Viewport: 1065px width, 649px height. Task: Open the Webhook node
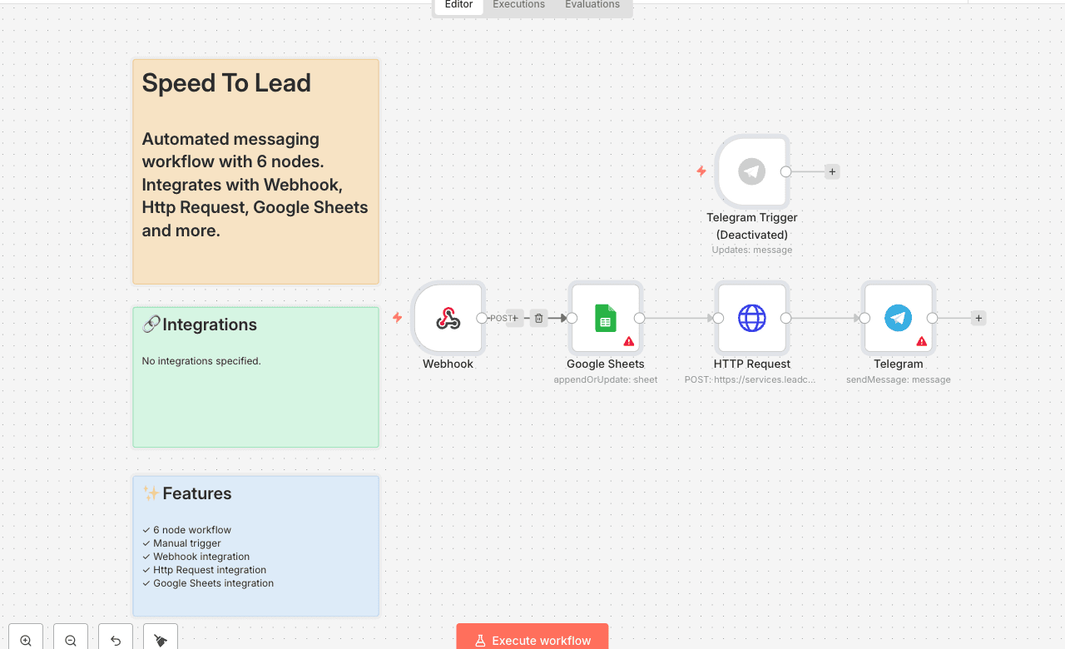448,319
